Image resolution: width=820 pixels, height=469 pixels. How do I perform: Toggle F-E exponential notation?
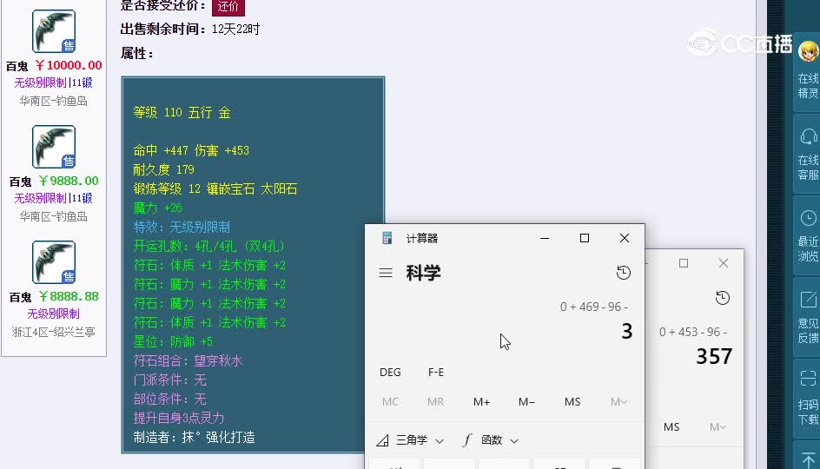tap(436, 373)
